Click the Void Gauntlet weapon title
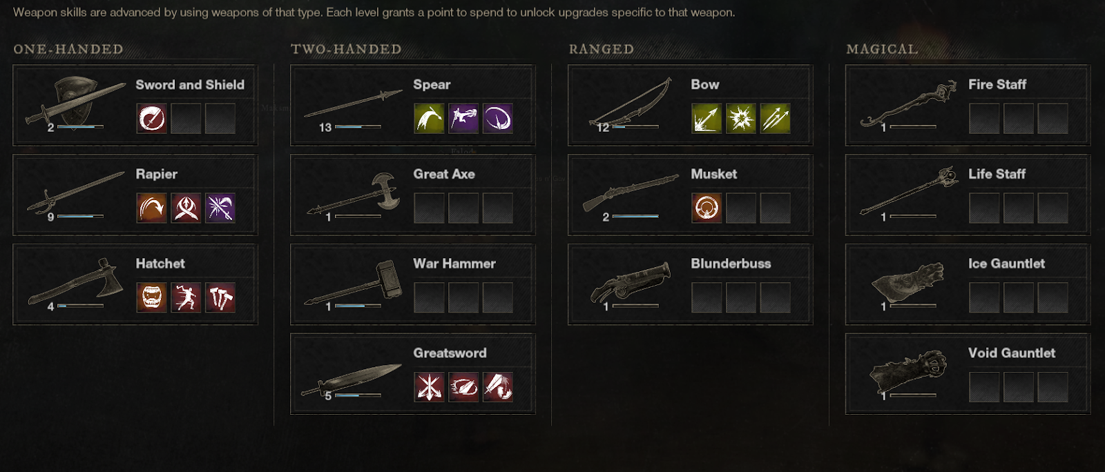Viewport: 1105px width, 472px height. pos(1012,353)
